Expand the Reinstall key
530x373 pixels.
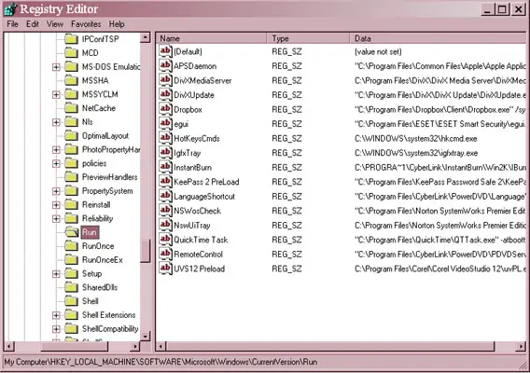pos(56,205)
